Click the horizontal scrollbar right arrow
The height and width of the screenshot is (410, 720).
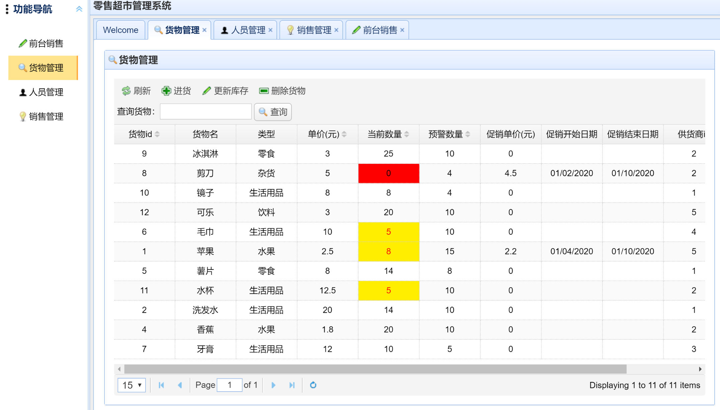(700, 369)
